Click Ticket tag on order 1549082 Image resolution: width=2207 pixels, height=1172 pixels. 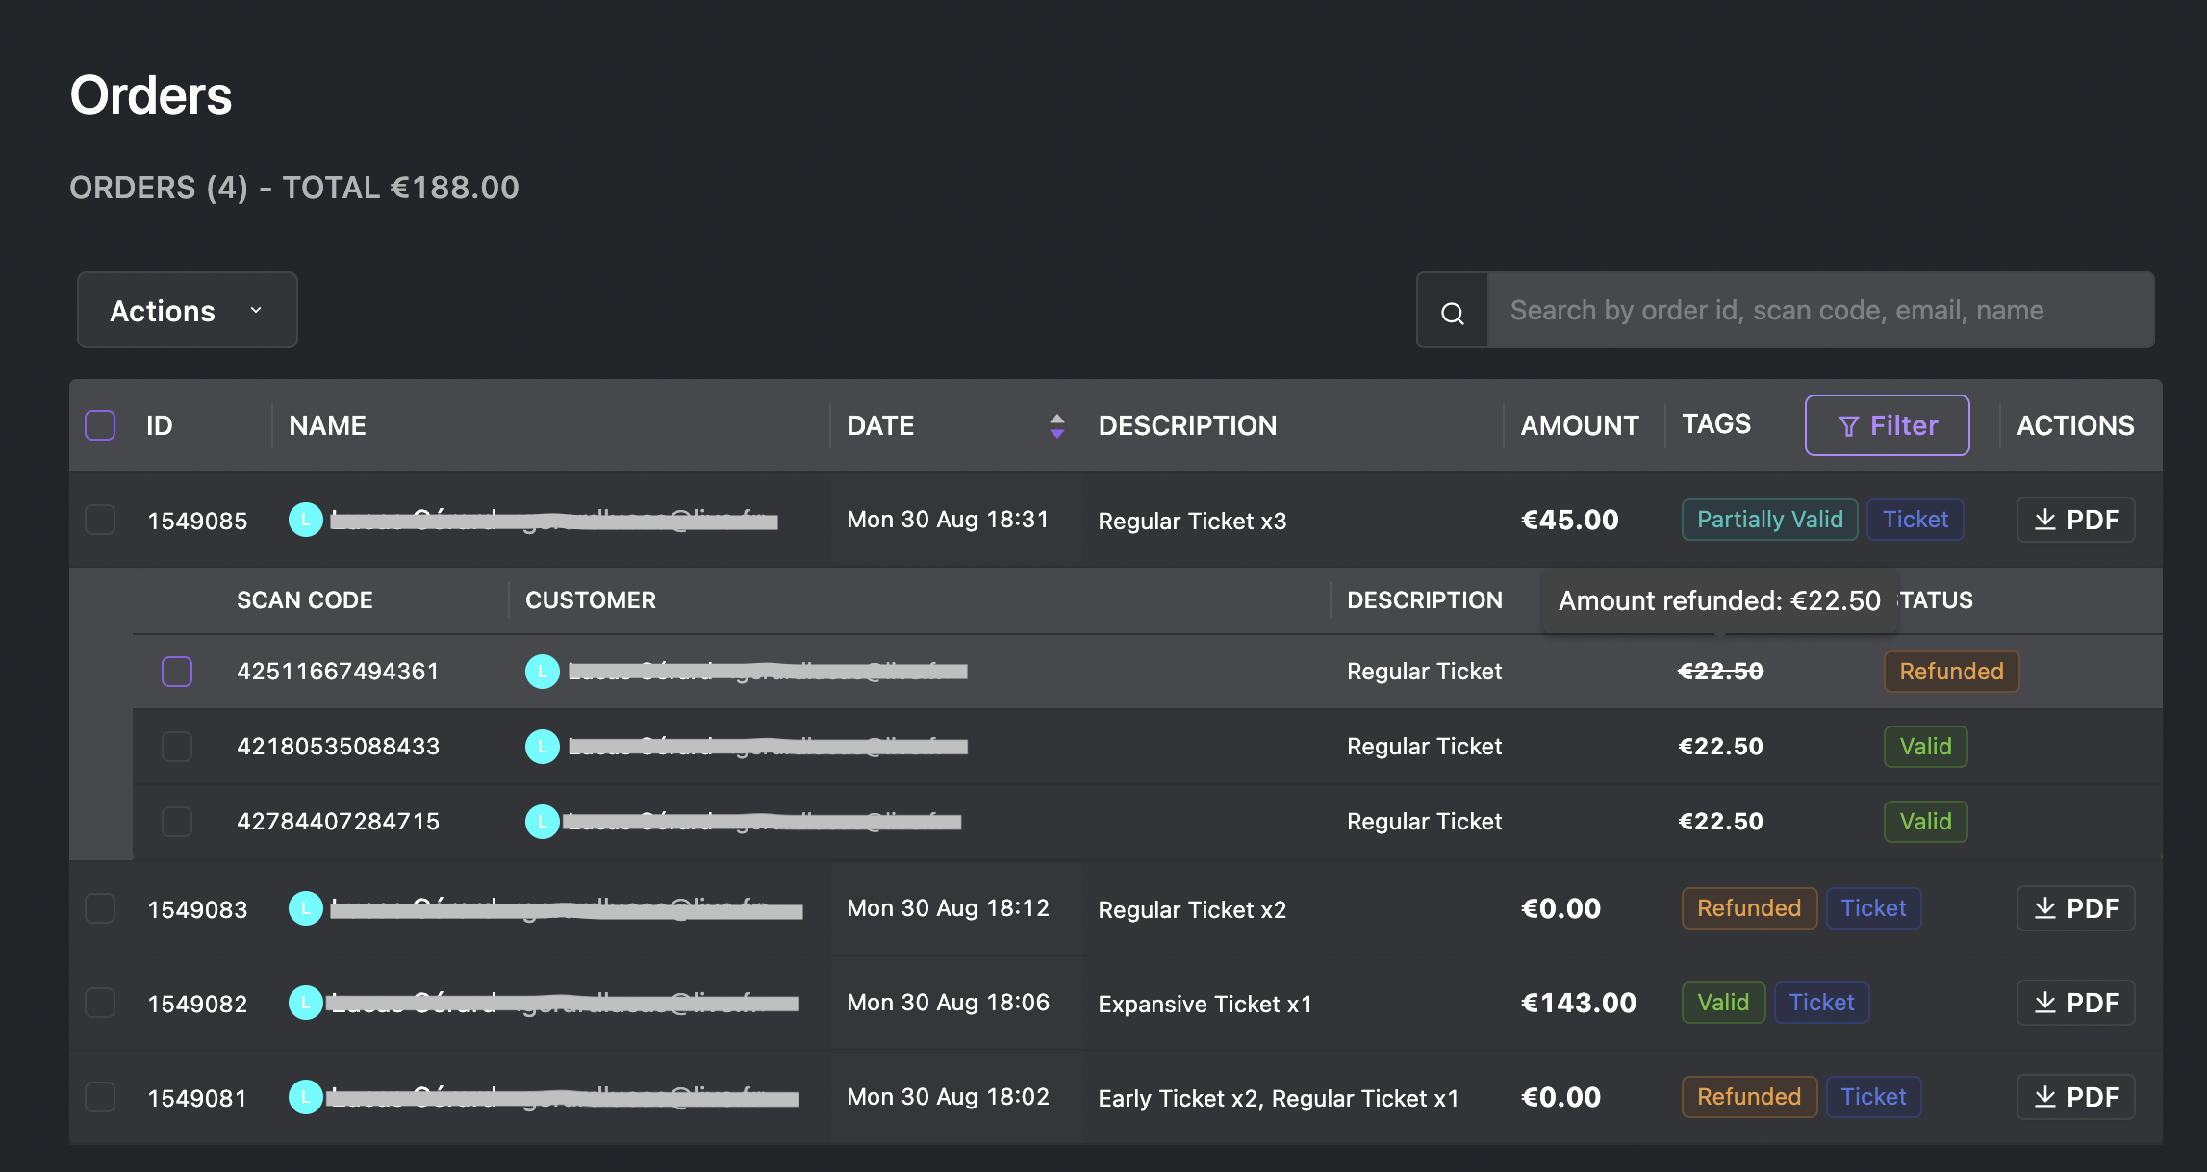pos(1820,1003)
